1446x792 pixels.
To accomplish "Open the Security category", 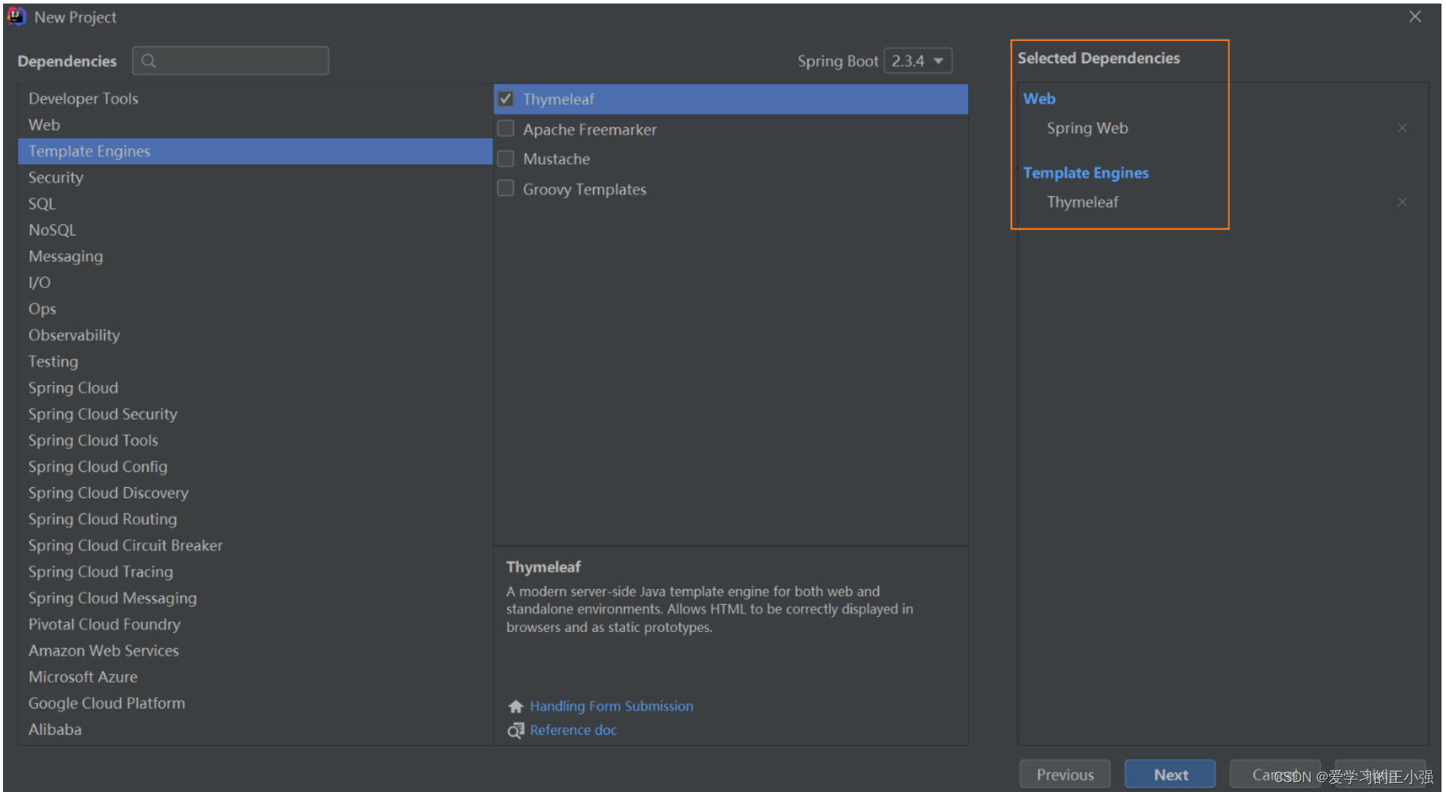I will click(255, 177).
